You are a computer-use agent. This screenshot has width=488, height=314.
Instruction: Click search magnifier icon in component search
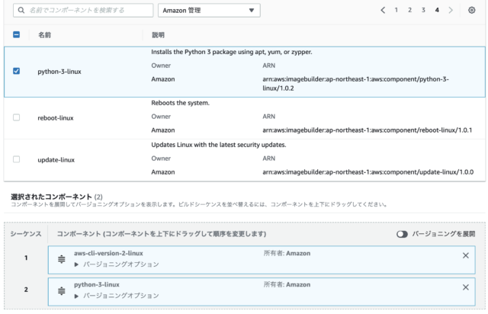coord(21,10)
